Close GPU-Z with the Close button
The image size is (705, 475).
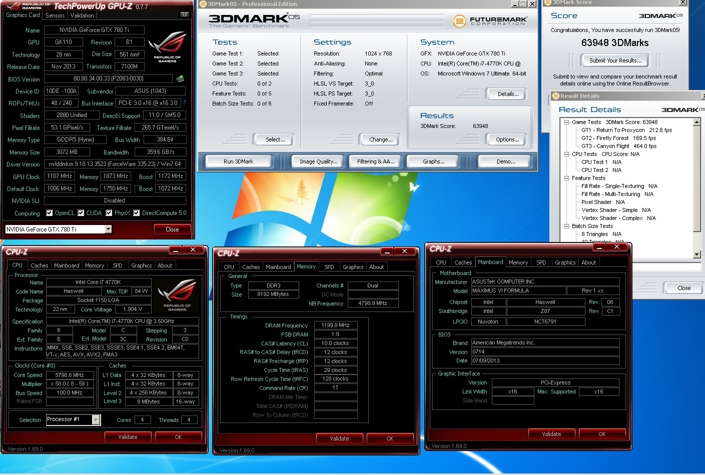[x=172, y=229]
